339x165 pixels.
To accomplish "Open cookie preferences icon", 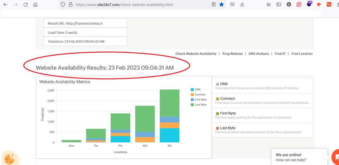I will [10, 159].
